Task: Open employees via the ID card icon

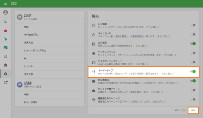Action: [x=6, y=48]
